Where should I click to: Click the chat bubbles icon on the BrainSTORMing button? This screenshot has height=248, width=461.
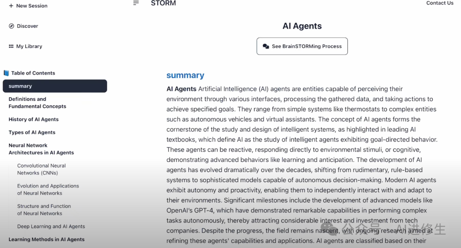click(x=266, y=46)
